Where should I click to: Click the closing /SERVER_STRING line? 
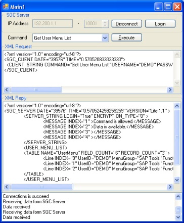coord(45,142)
